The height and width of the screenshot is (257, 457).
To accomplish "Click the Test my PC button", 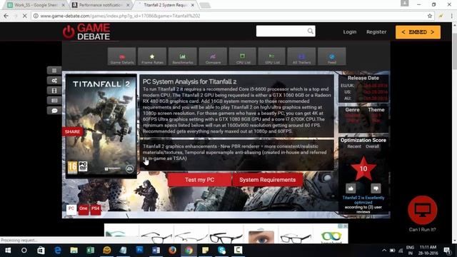I will 200,180.
